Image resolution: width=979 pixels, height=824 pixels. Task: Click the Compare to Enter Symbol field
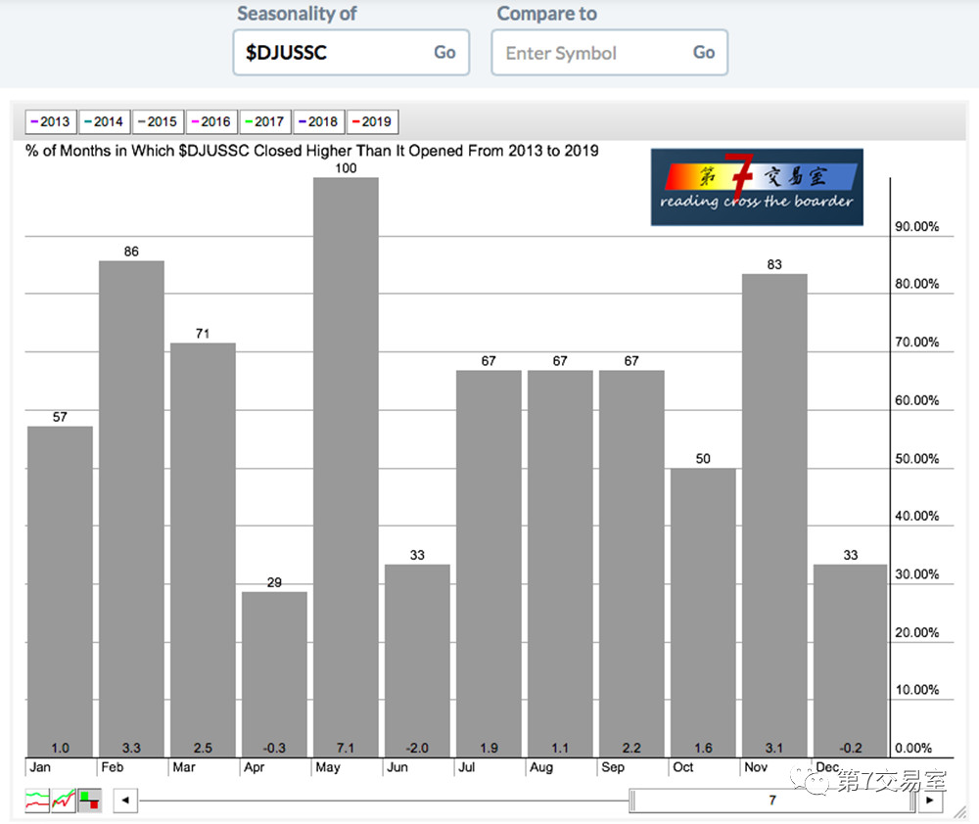(589, 53)
